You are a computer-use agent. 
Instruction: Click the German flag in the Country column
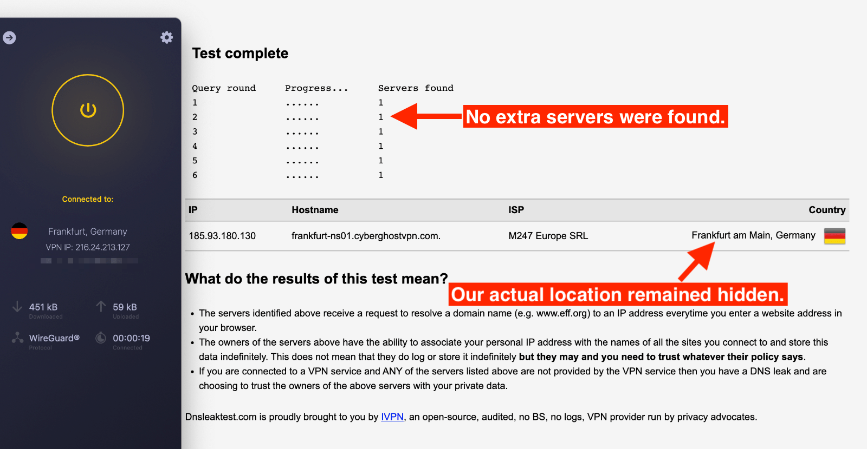tap(834, 236)
